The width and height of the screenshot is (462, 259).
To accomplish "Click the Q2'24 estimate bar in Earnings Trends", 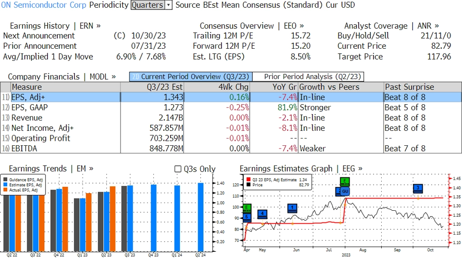I will 201,217.
